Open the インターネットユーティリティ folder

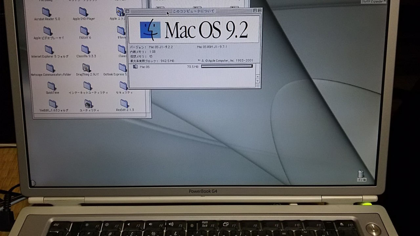(x=88, y=86)
